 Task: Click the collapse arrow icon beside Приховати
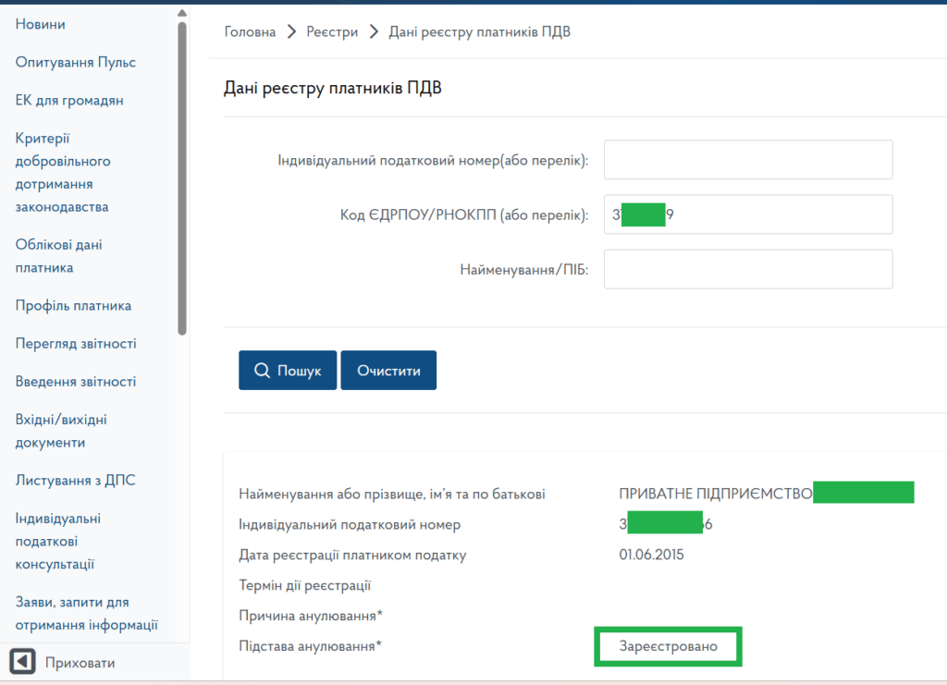pyautogui.click(x=22, y=662)
